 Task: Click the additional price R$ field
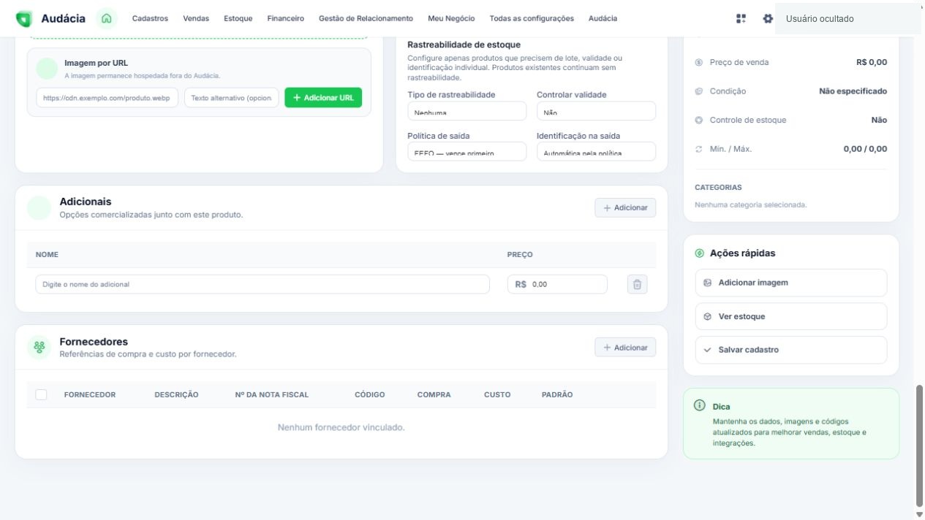(x=557, y=284)
